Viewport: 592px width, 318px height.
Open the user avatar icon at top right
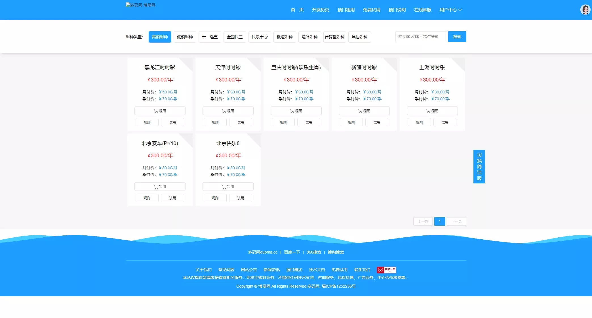point(585,9)
